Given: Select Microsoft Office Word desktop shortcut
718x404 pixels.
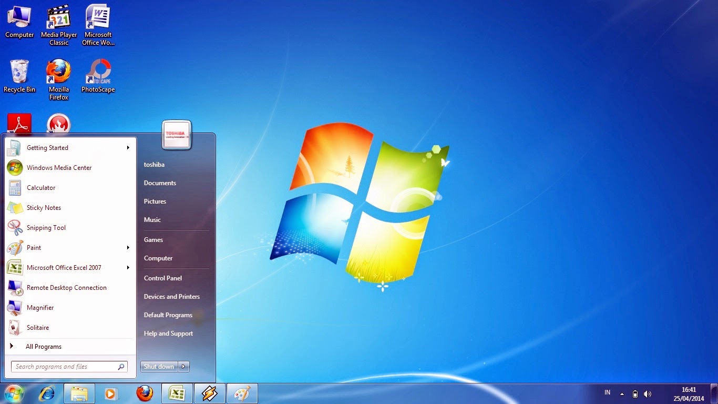Looking at the screenshot, I should 98,25.
